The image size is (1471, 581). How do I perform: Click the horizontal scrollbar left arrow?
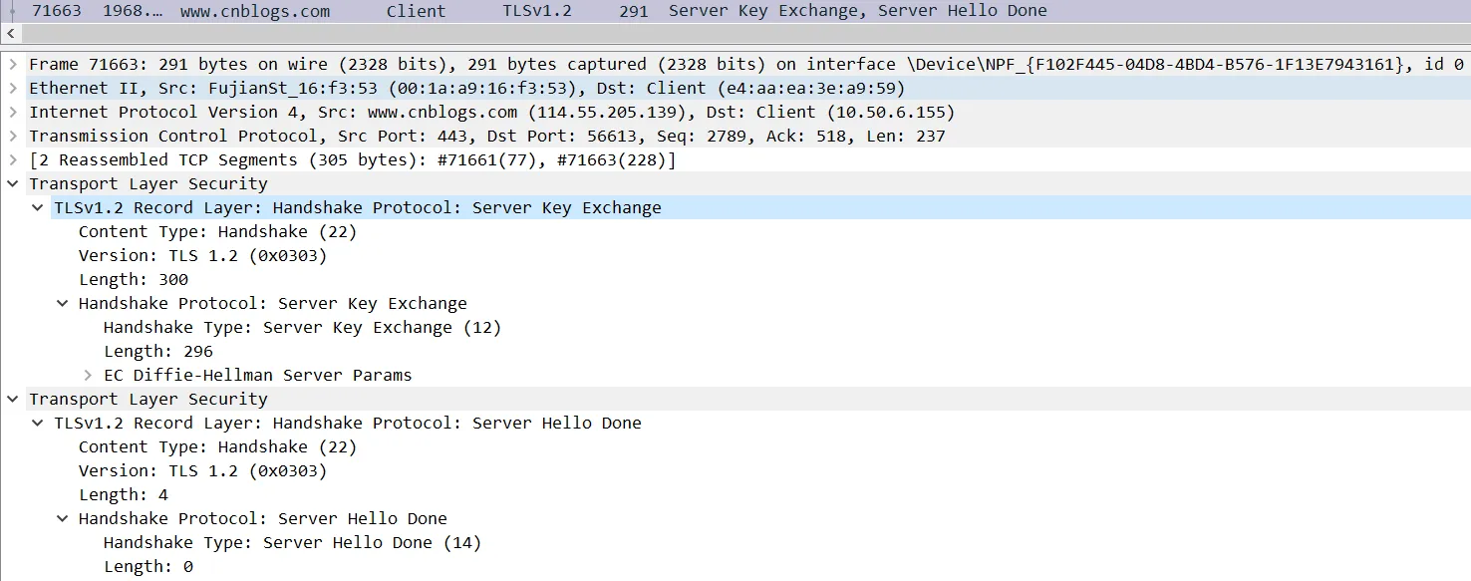pos(10,34)
